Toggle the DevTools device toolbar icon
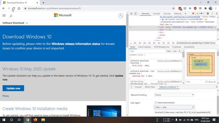The width and height of the screenshot is (219, 123). point(136,14)
